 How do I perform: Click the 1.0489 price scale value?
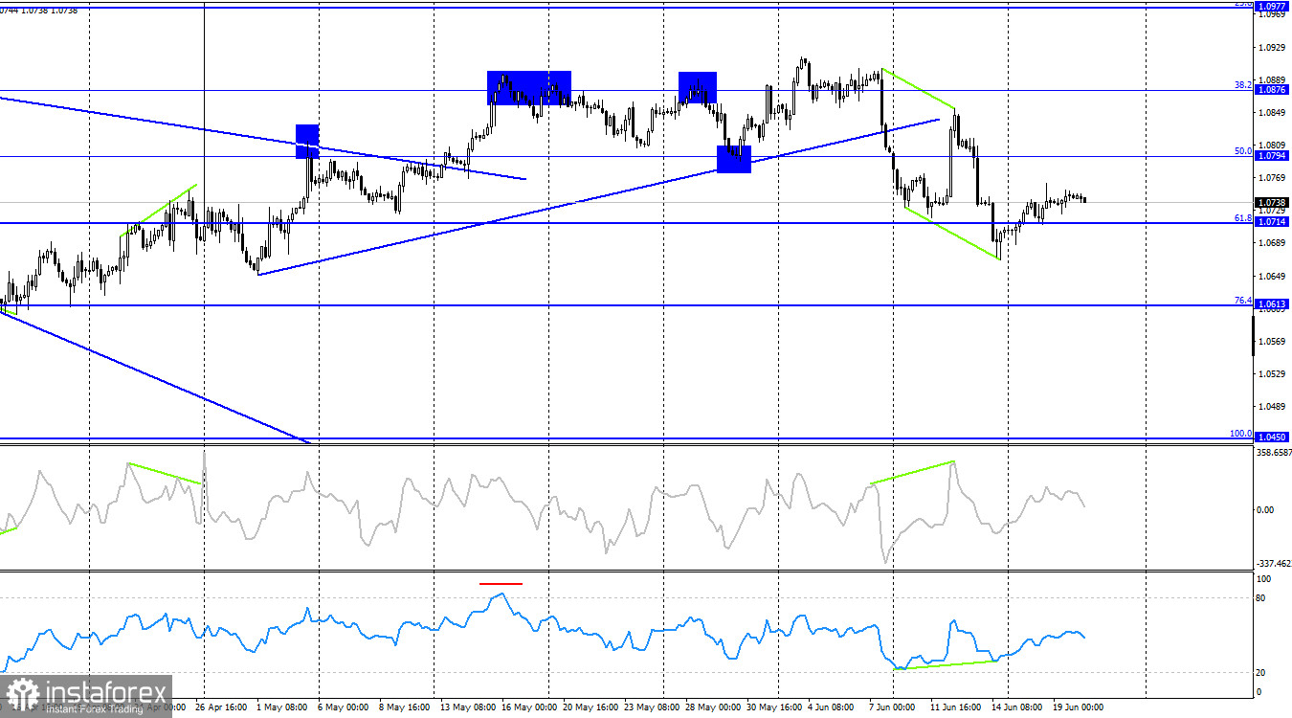tap(1274, 407)
